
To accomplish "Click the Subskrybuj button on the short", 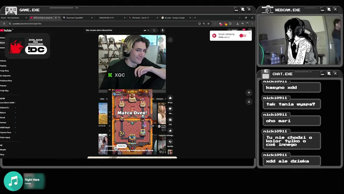I will click(x=121, y=146).
